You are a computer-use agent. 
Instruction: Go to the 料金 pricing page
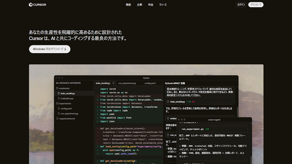point(151,5)
